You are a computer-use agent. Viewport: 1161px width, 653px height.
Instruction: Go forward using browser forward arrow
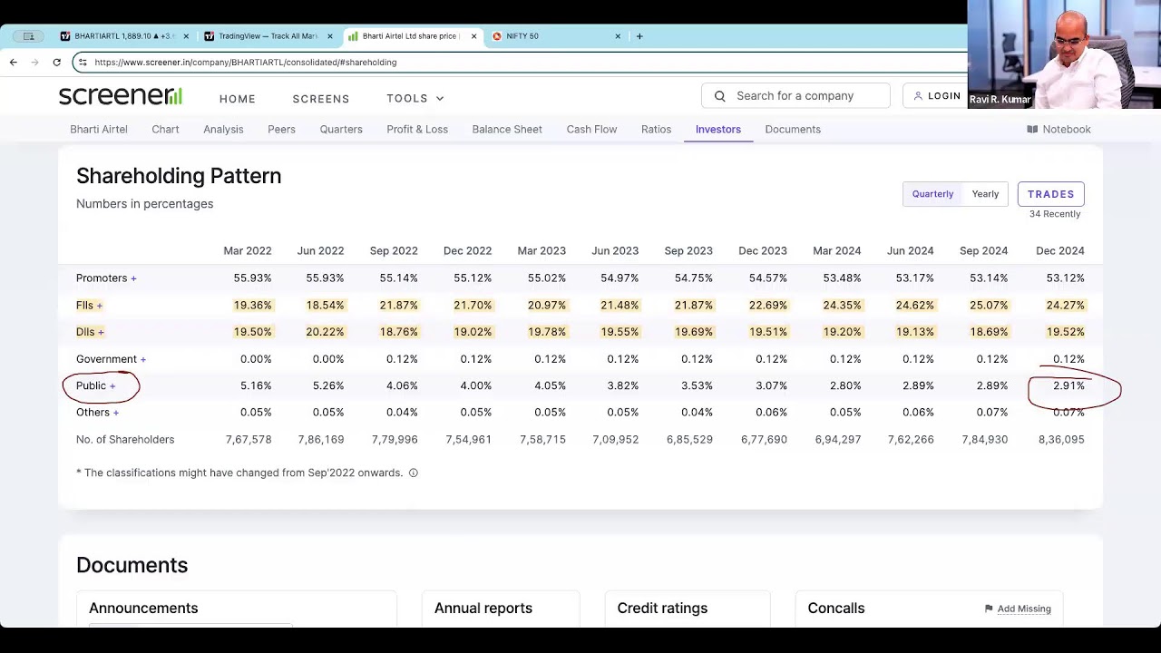click(34, 62)
